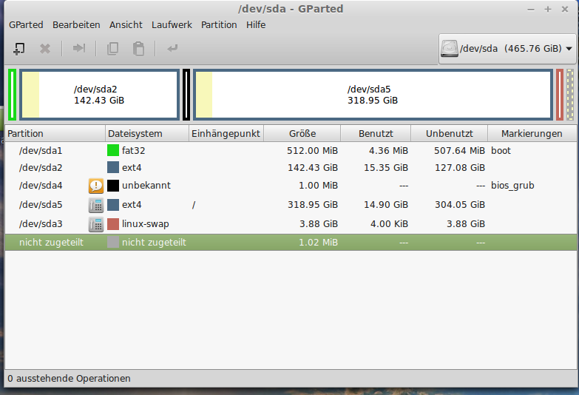
Task: Open the Laufwerk menu
Action: pyautogui.click(x=172, y=24)
